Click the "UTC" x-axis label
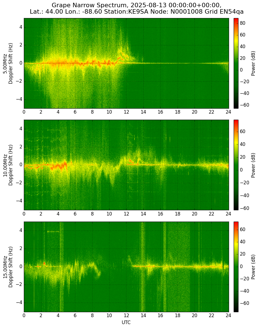 126,322
